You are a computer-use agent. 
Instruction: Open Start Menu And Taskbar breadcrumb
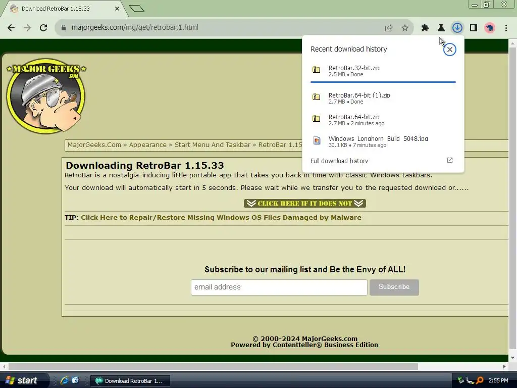[x=213, y=145]
